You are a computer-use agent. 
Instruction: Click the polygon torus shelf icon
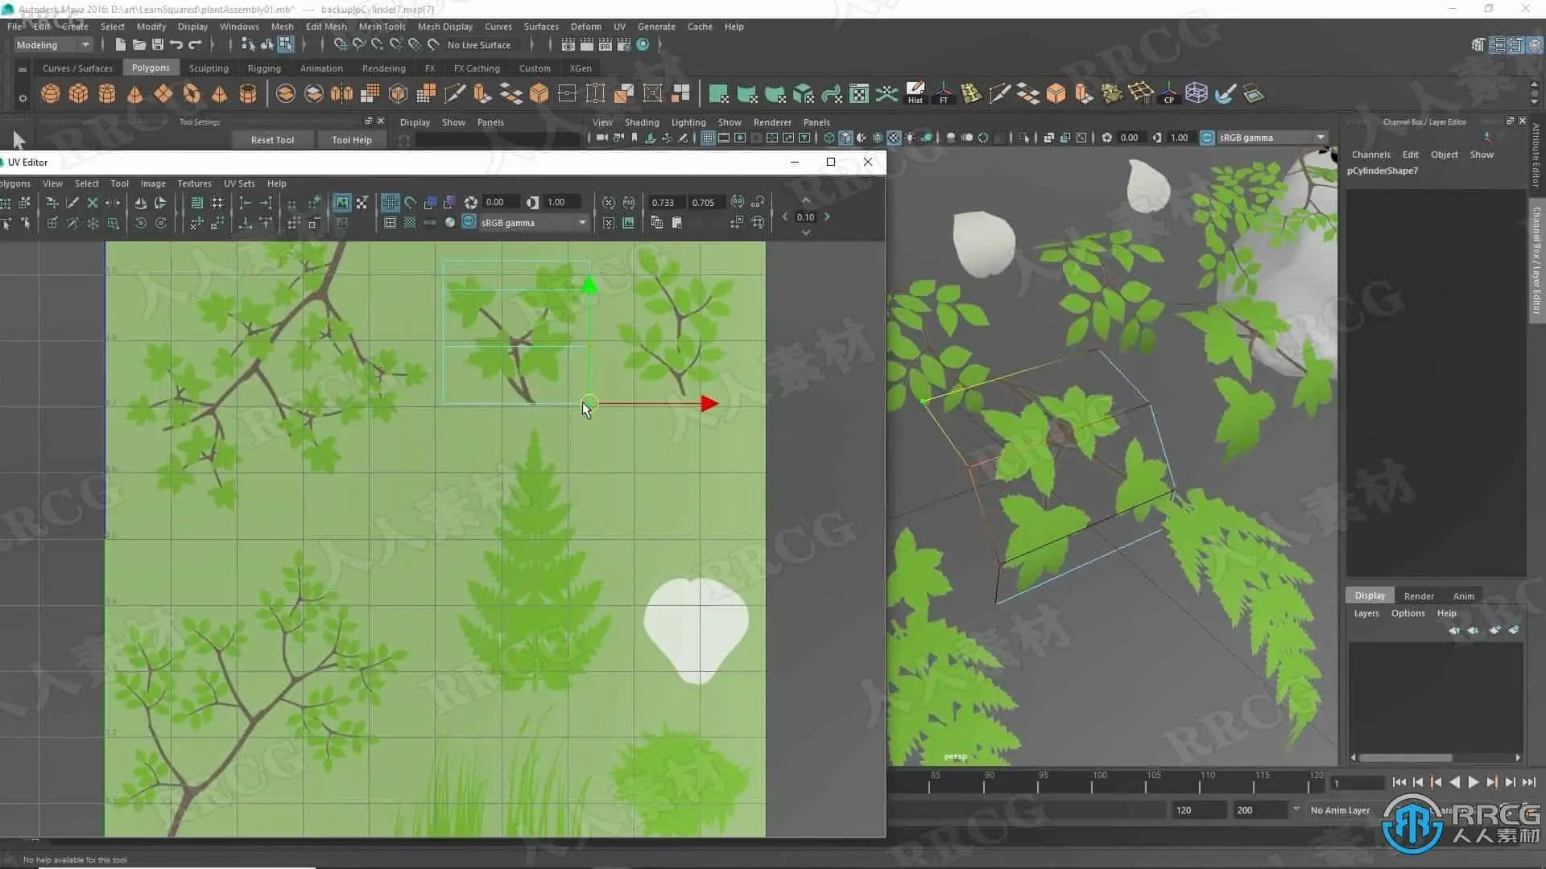point(191,94)
